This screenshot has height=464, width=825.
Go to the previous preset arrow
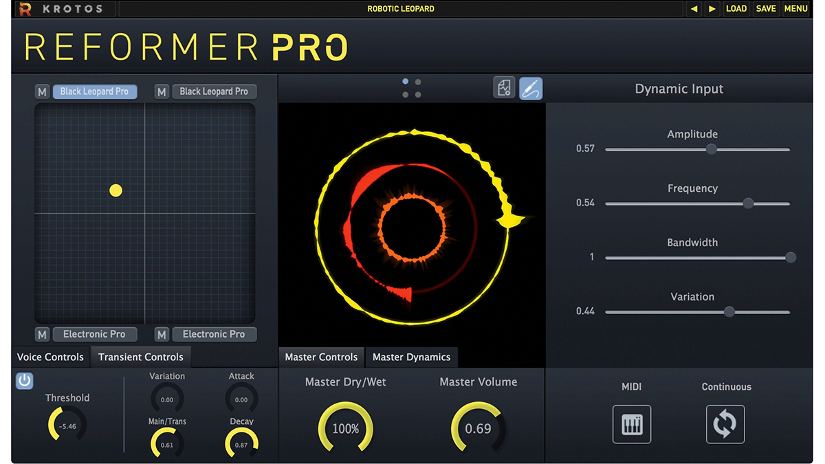tap(694, 9)
